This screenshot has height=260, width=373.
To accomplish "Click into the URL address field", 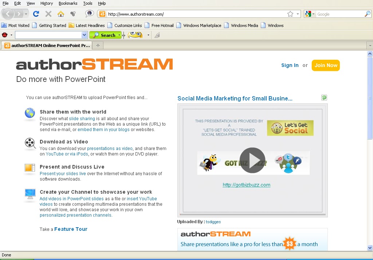I will (196, 14).
